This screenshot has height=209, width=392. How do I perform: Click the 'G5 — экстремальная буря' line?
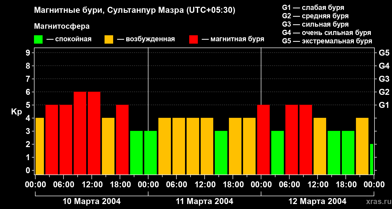327,41
